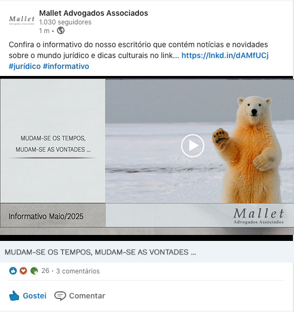Open the #informativo hashtag
The height and width of the screenshot is (312, 294).
tap(66, 66)
